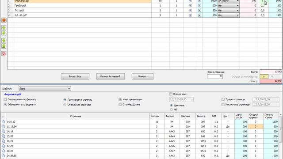The image size is (283, 159).
Task: Click scroll-up arrow of pages table scrollbar
Action: (x=281, y=115)
